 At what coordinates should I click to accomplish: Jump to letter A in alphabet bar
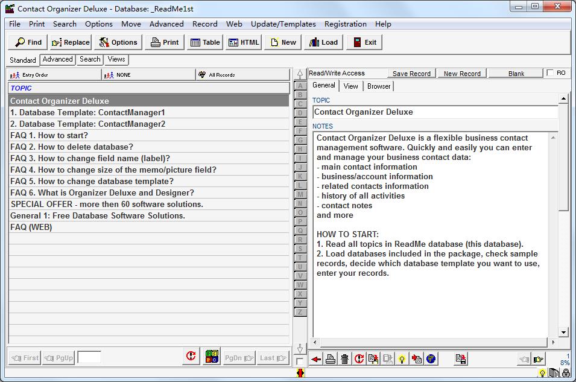pos(300,86)
